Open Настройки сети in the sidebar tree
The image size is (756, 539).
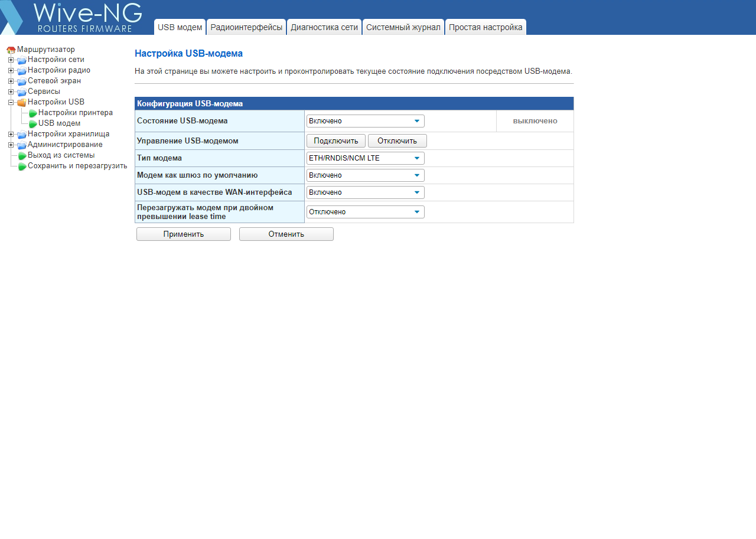[56, 60]
